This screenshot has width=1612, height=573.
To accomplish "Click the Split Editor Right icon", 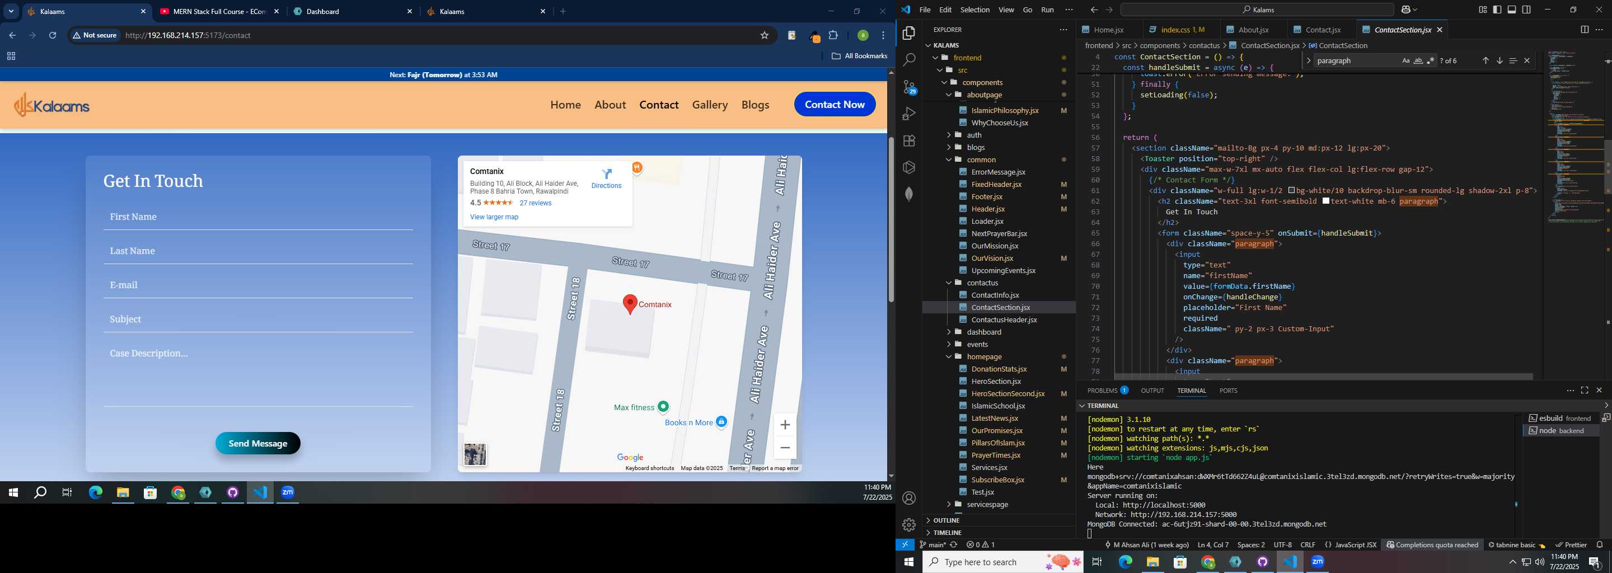I will click(1584, 30).
